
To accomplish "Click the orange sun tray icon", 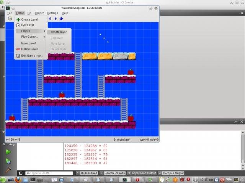I will (175, 180).
